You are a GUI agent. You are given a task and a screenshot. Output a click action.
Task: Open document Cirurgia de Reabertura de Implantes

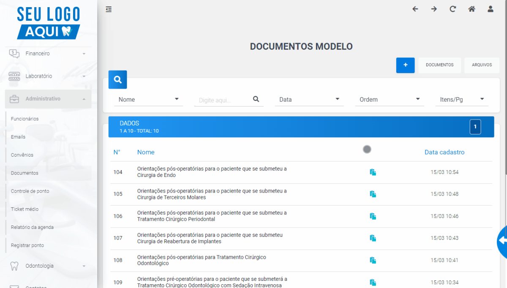[210, 238]
